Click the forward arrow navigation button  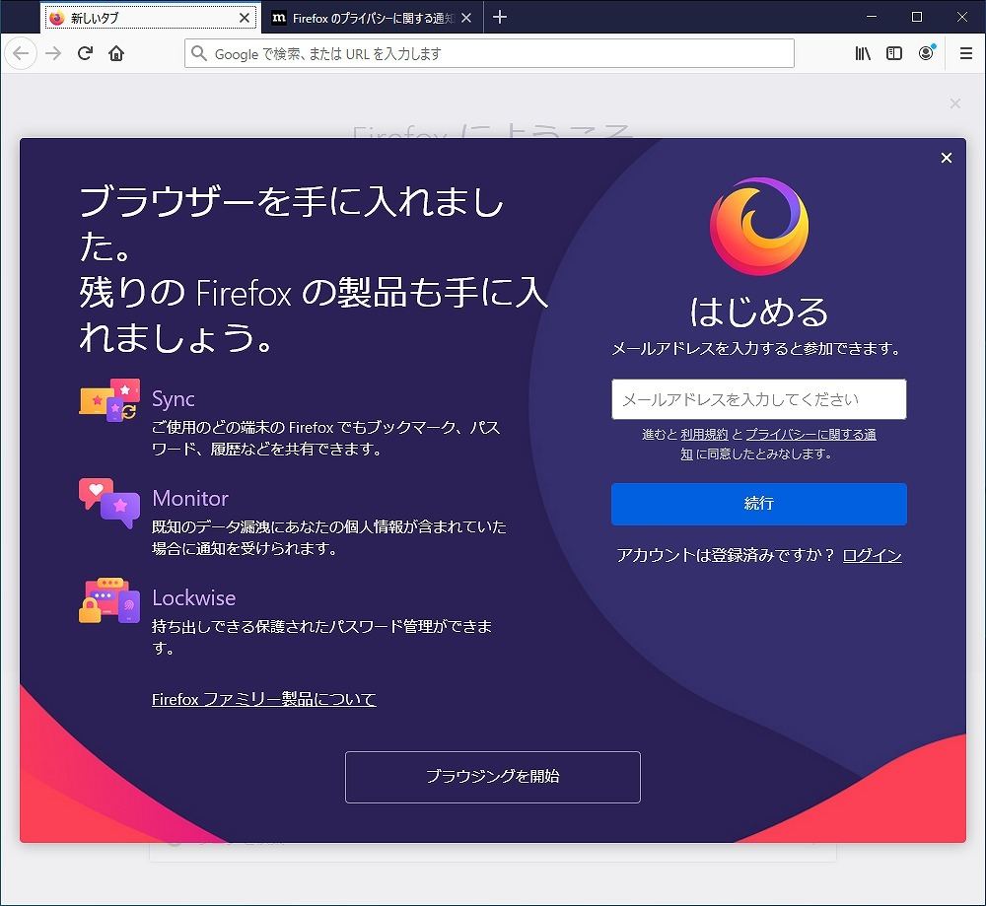pos(53,53)
